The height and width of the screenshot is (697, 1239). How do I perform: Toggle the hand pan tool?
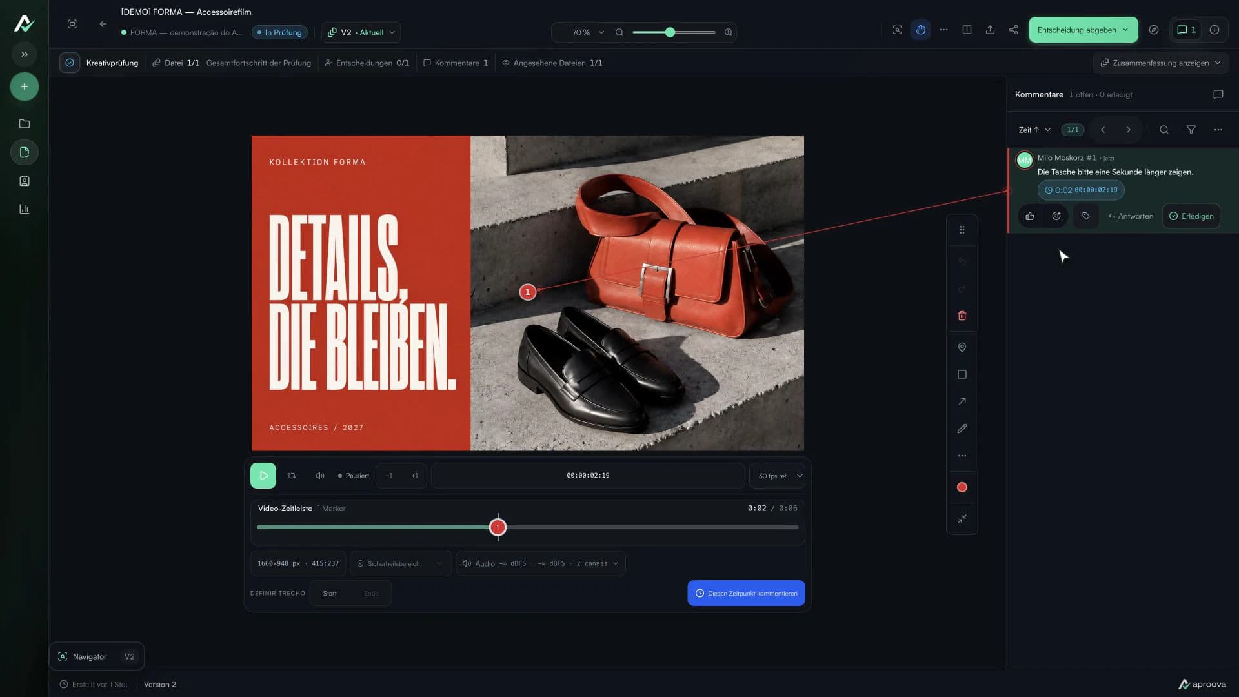tap(920, 30)
